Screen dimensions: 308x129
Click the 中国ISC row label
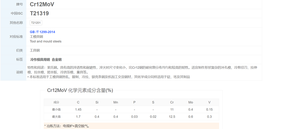pos(17,13)
